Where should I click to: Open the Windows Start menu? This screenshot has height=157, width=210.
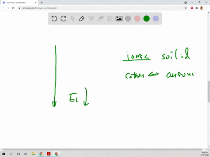tap(3, 154)
